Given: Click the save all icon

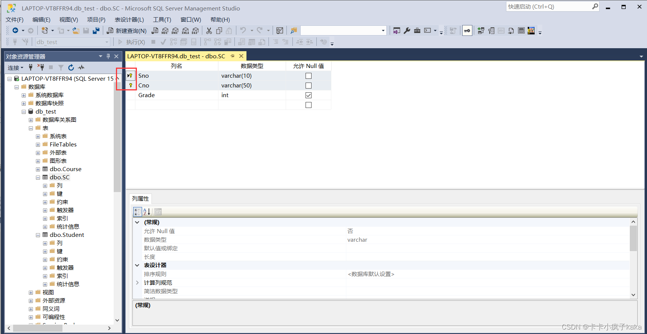Looking at the screenshot, I should click(96, 31).
